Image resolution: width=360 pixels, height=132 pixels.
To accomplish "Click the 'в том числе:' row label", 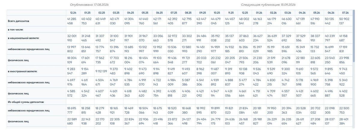I will 15,30.
